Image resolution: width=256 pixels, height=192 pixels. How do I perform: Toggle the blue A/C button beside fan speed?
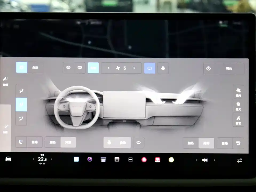tap(93, 68)
